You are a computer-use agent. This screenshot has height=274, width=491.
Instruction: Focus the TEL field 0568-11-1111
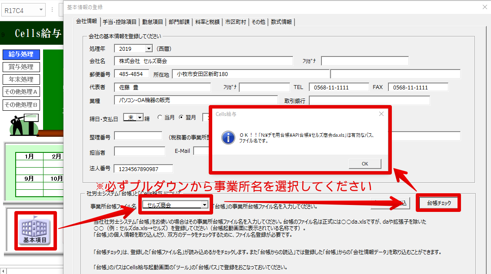point(339,87)
